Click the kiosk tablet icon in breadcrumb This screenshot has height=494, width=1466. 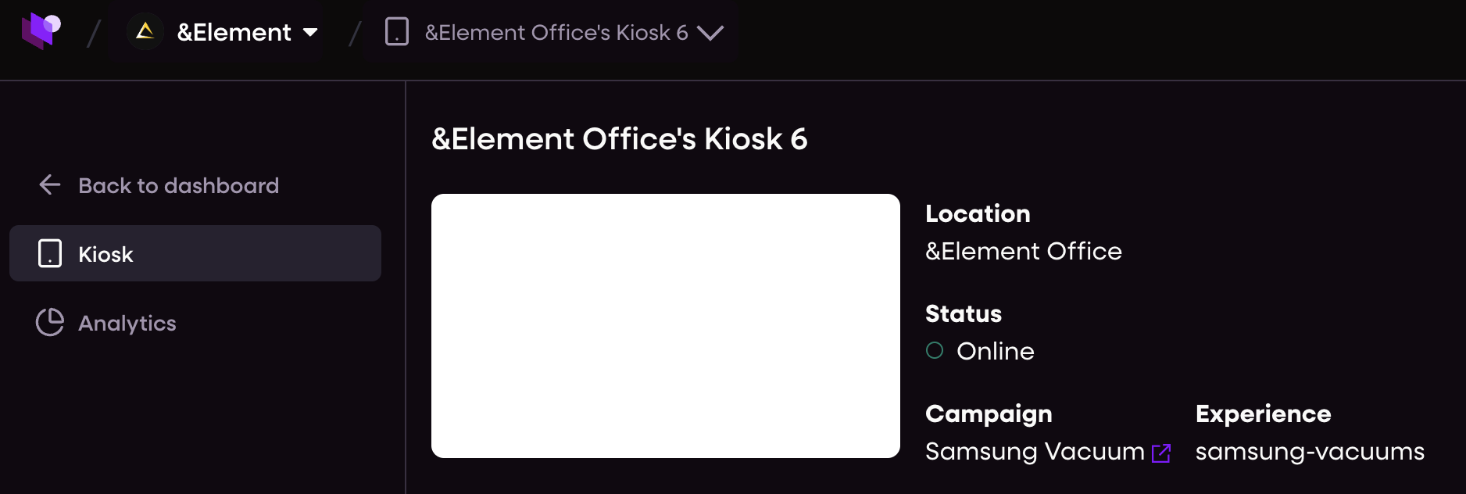397,32
